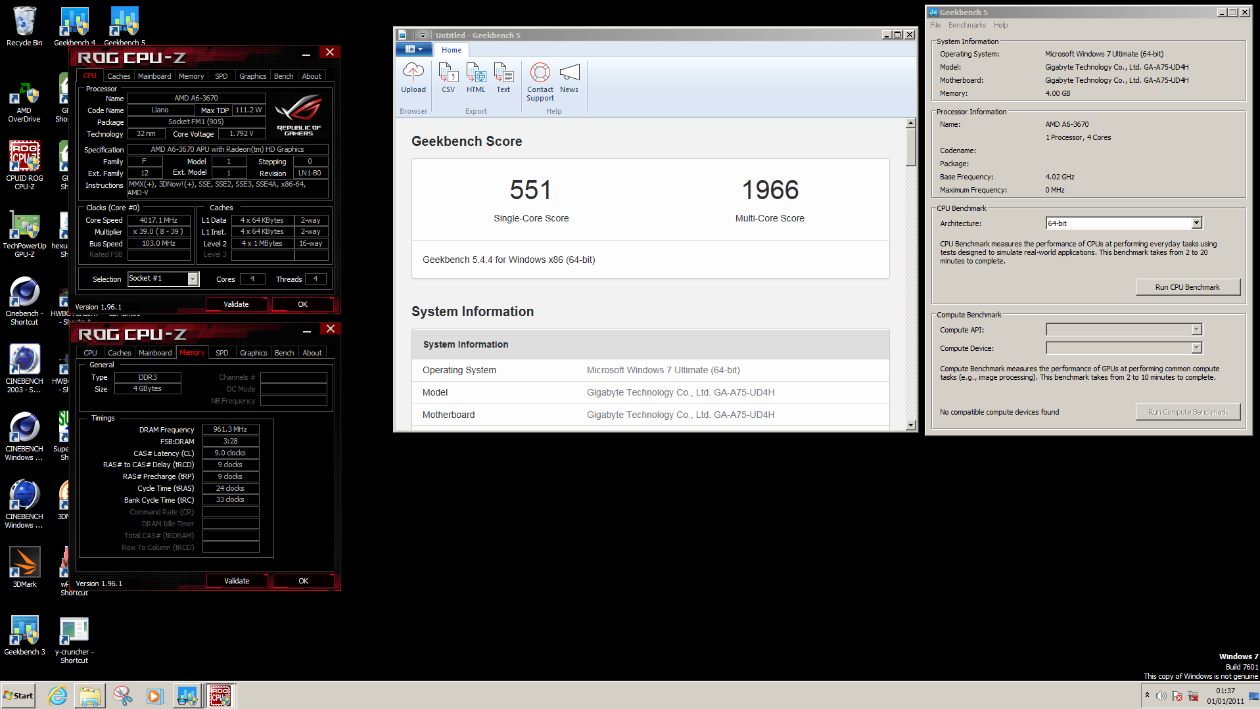Viewport: 1260px width, 709px height.
Task: Open File menu in Geekbench 5 window
Action: (935, 25)
